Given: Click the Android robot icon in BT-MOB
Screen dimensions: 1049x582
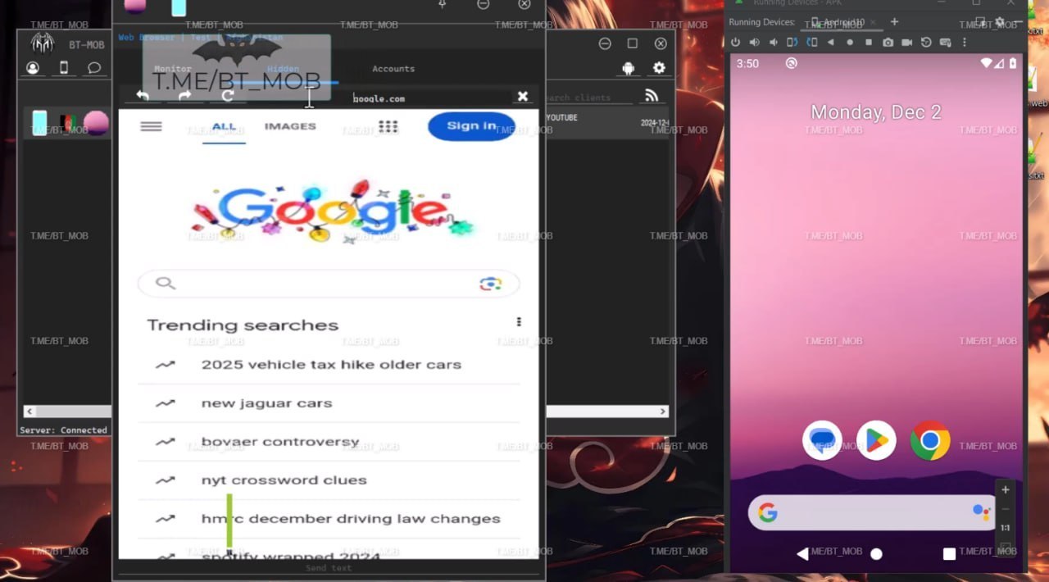Looking at the screenshot, I should (629, 68).
